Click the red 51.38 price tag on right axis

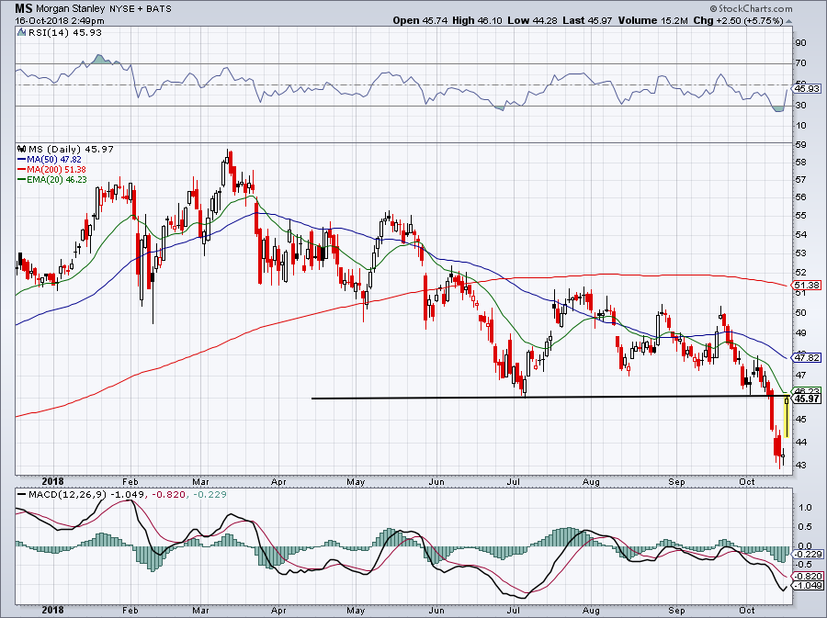(807, 285)
